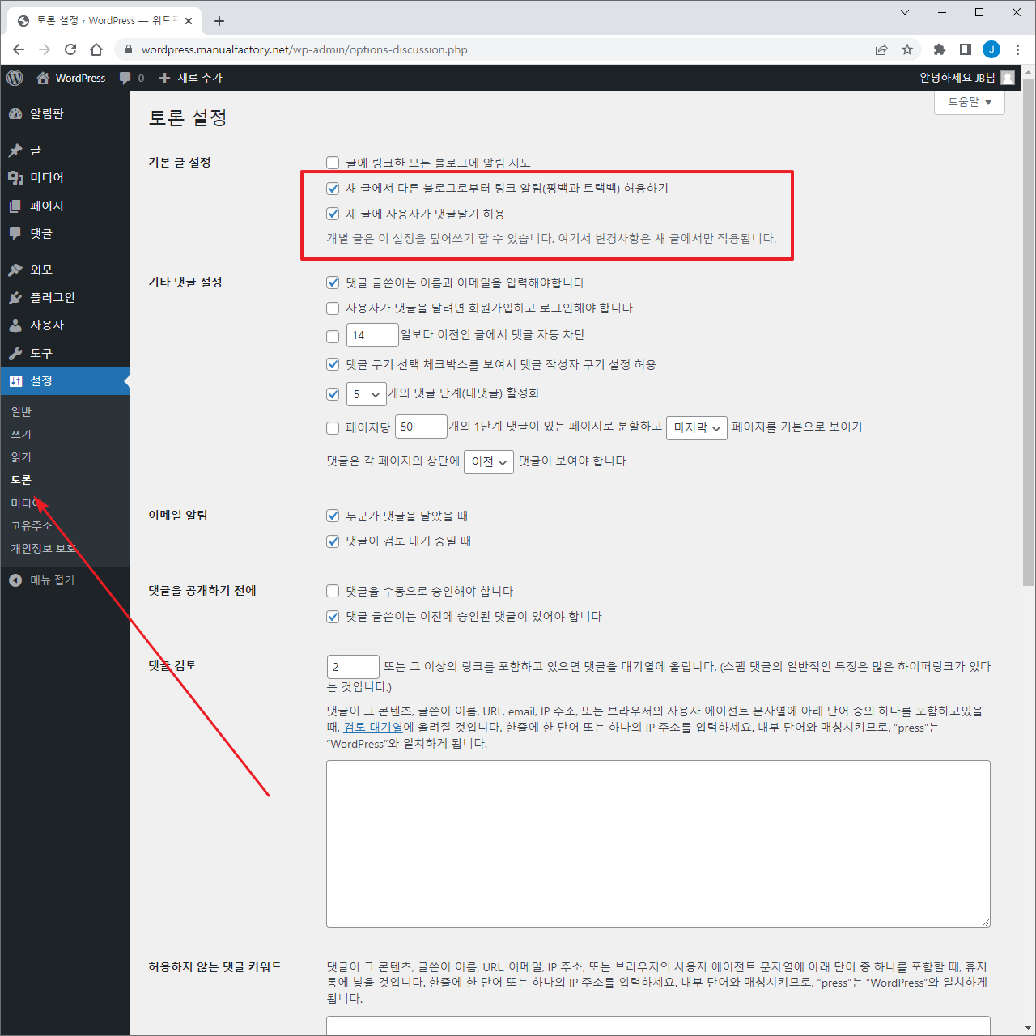
Task: Click the browser address bar URL
Action: [x=304, y=49]
